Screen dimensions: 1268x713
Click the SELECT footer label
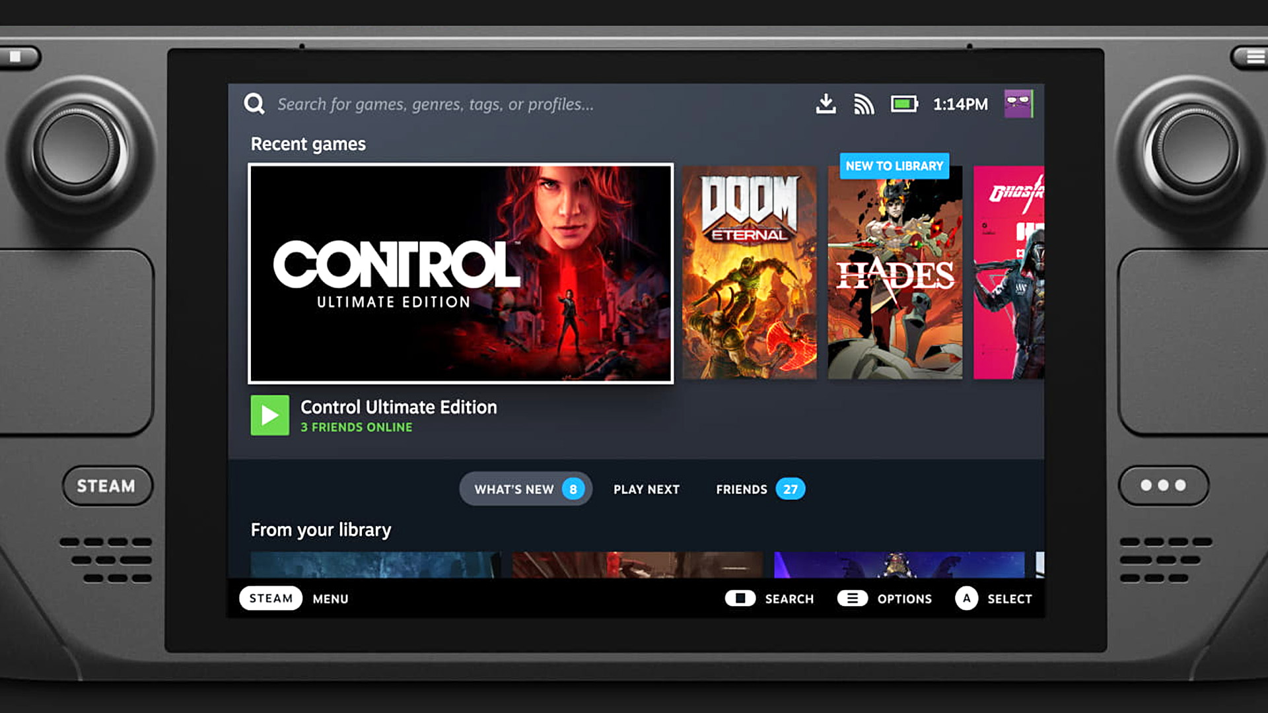click(1009, 599)
